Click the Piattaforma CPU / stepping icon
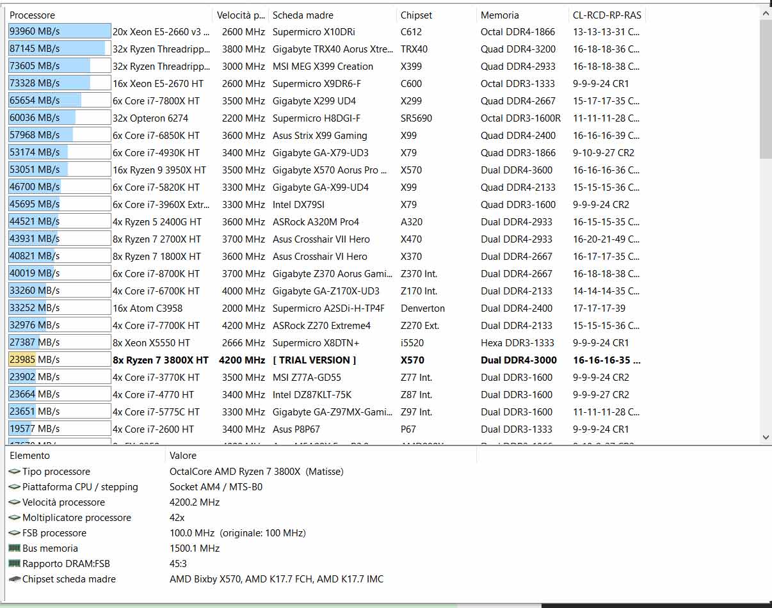 (14, 487)
